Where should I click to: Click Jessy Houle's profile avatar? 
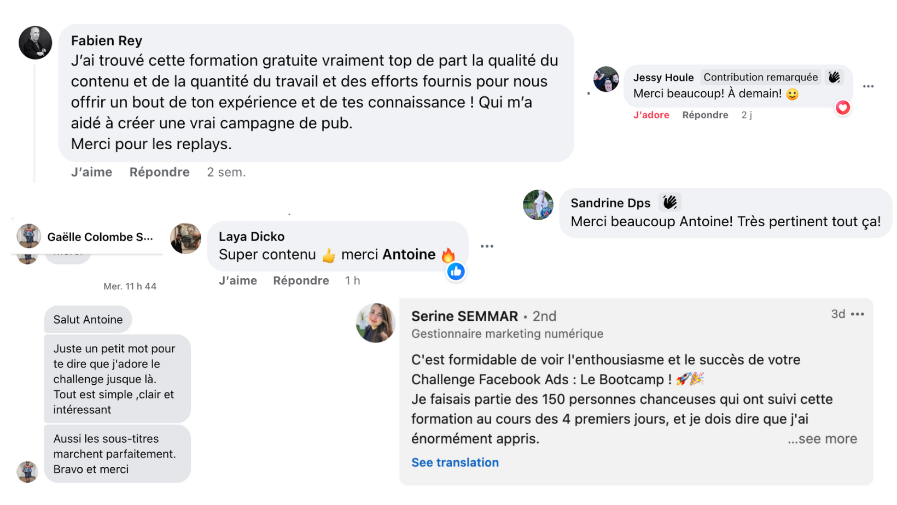pyautogui.click(x=606, y=79)
